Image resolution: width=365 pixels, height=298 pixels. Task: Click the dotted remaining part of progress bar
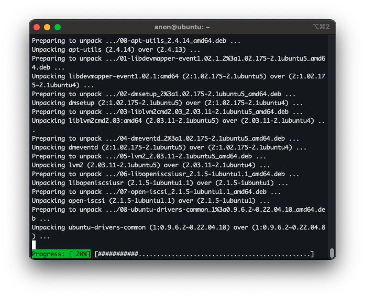(224, 254)
